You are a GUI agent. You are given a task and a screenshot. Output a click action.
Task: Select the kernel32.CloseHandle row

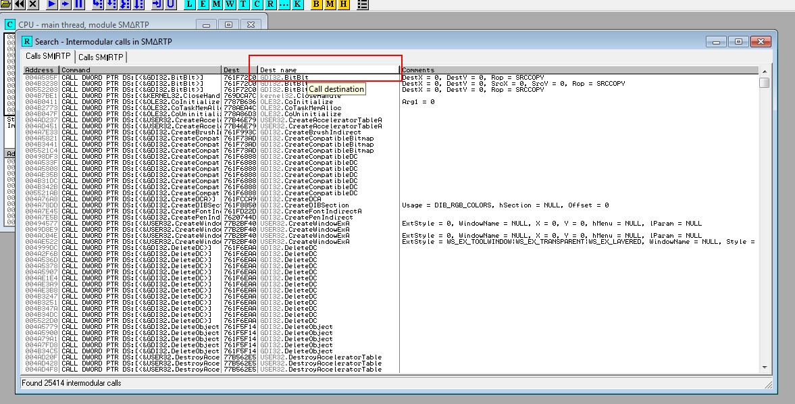(x=391, y=96)
